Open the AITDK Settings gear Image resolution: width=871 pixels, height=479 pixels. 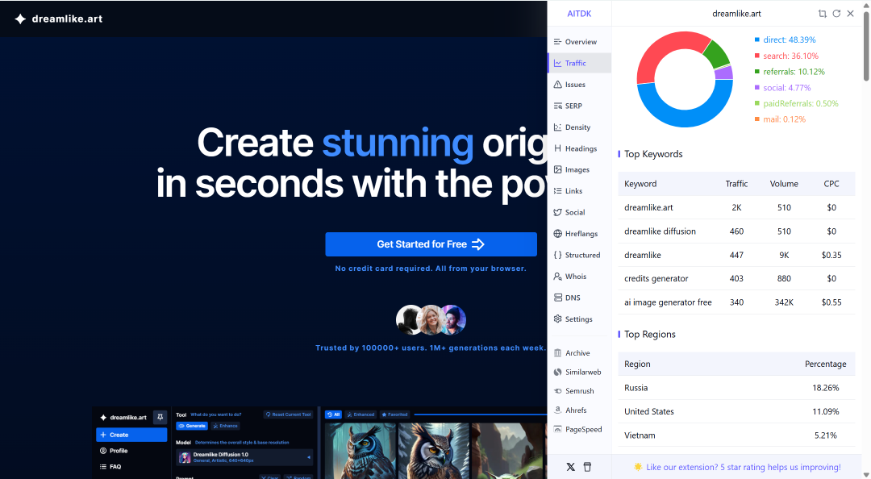[558, 319]
